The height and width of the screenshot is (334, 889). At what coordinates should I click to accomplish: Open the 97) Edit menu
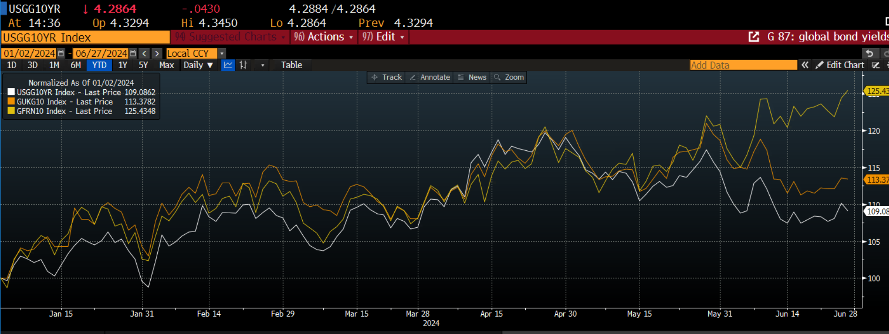coord(383,37)
